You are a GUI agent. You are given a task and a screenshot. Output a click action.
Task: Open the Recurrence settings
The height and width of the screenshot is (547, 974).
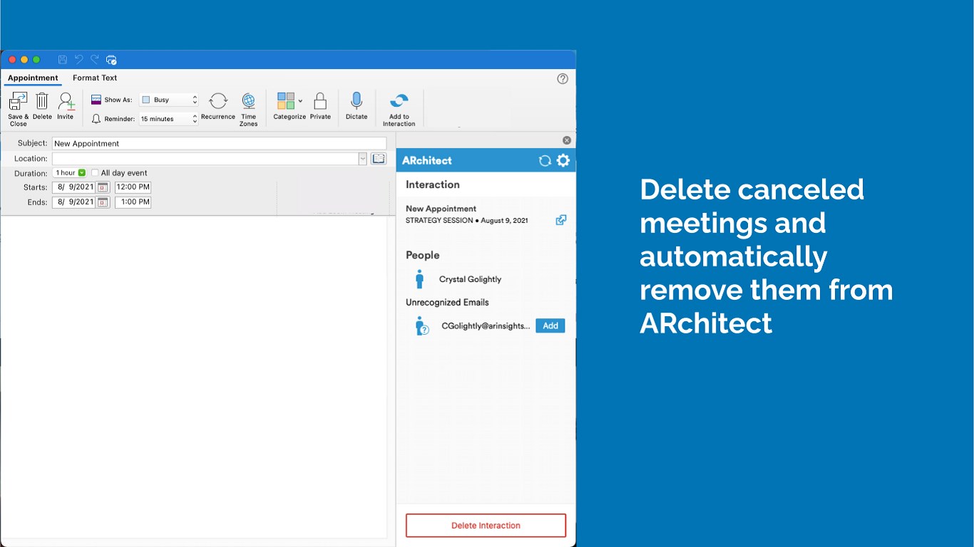[x=218, y=101]
